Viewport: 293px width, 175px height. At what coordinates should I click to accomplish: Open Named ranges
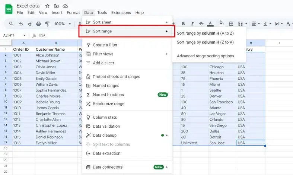127,86
